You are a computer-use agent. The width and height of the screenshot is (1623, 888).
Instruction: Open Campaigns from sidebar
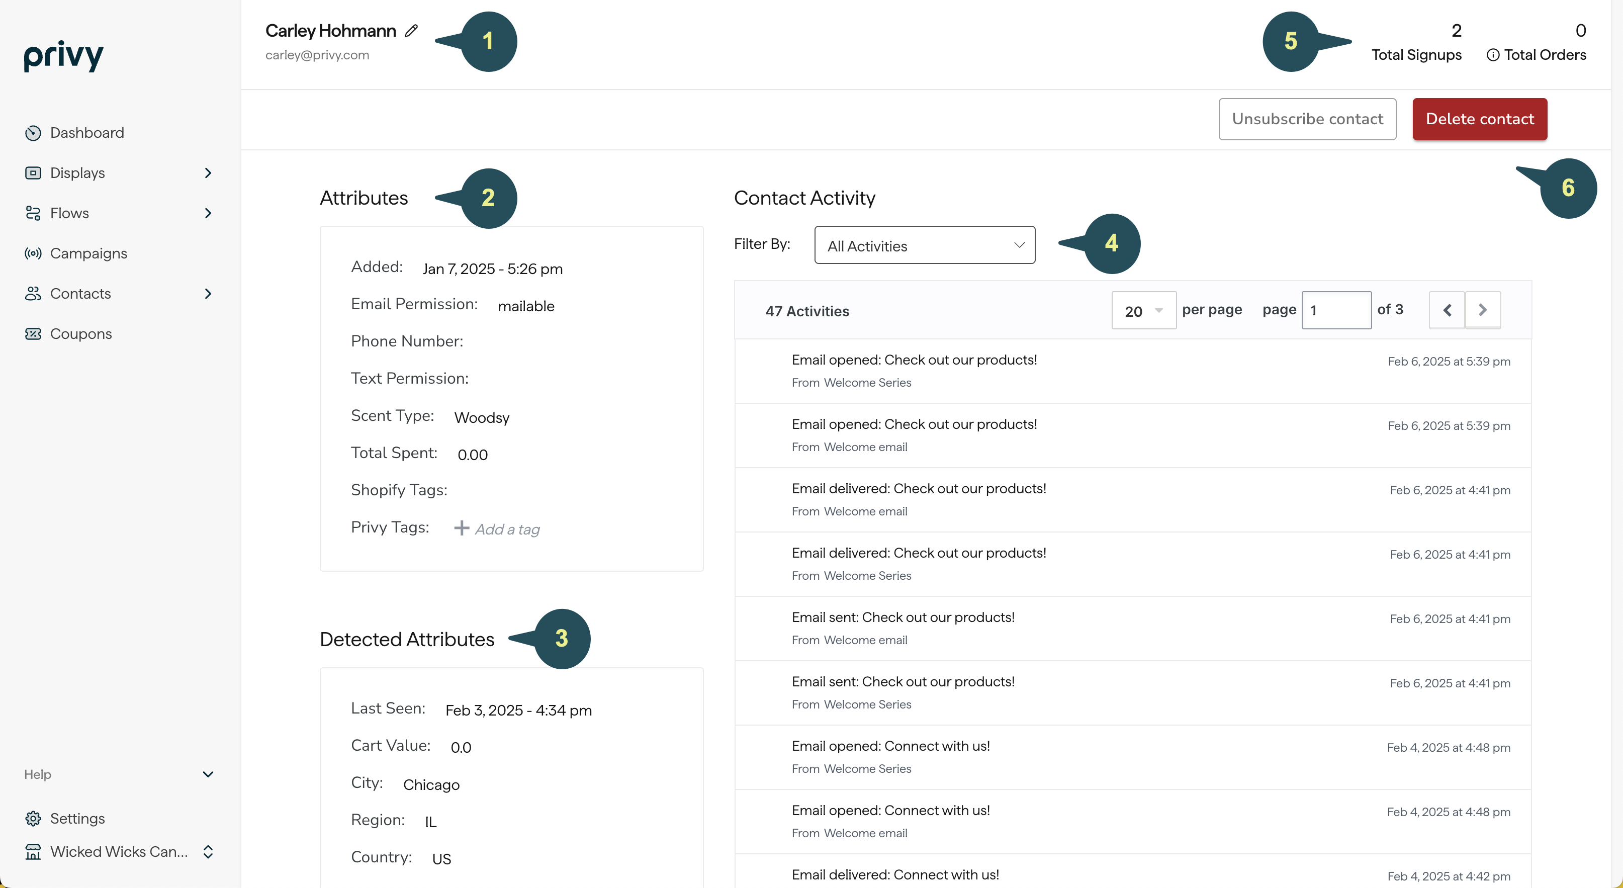point(89,253)
